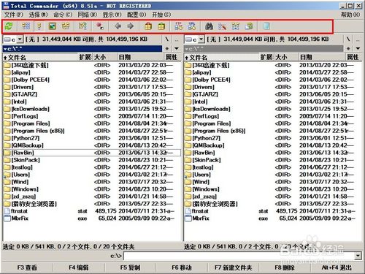Open the left panel directory history arrow
The image size is (365, 274).
pos(177,48)
